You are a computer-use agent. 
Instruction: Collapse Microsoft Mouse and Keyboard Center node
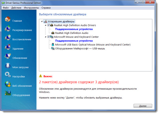[46, 37]
